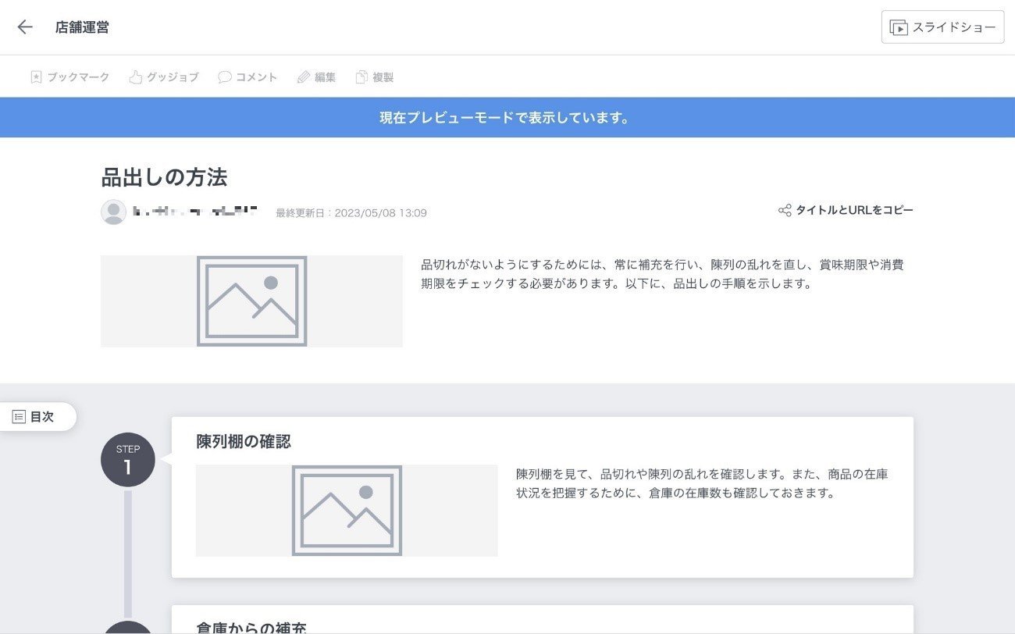Open the 陳列棚の確認 step image
Viewport: 1015px width, 634px height.
347,511
